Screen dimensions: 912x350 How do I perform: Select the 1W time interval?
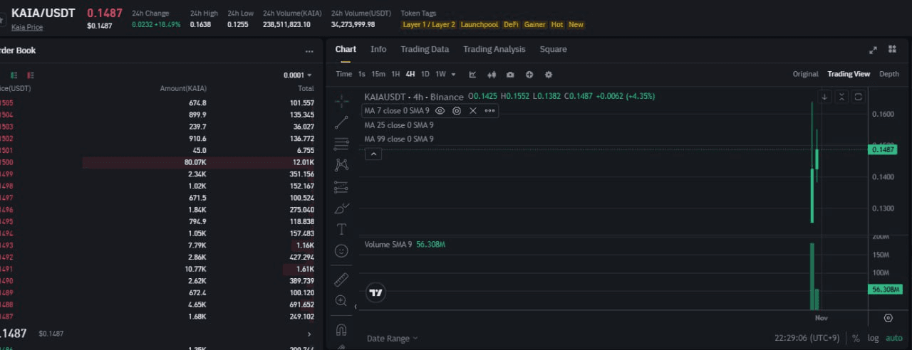point(440,74)
